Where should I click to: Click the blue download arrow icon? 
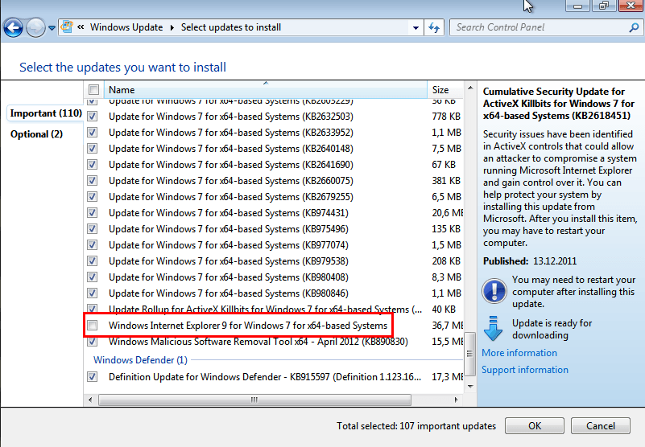(x=493, y=328)
